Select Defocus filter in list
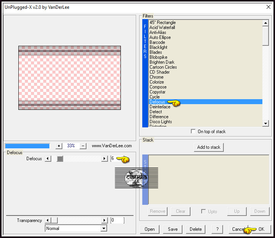Image resolution: width=275 pixels, height=238 pixels. tap(205, 102)
